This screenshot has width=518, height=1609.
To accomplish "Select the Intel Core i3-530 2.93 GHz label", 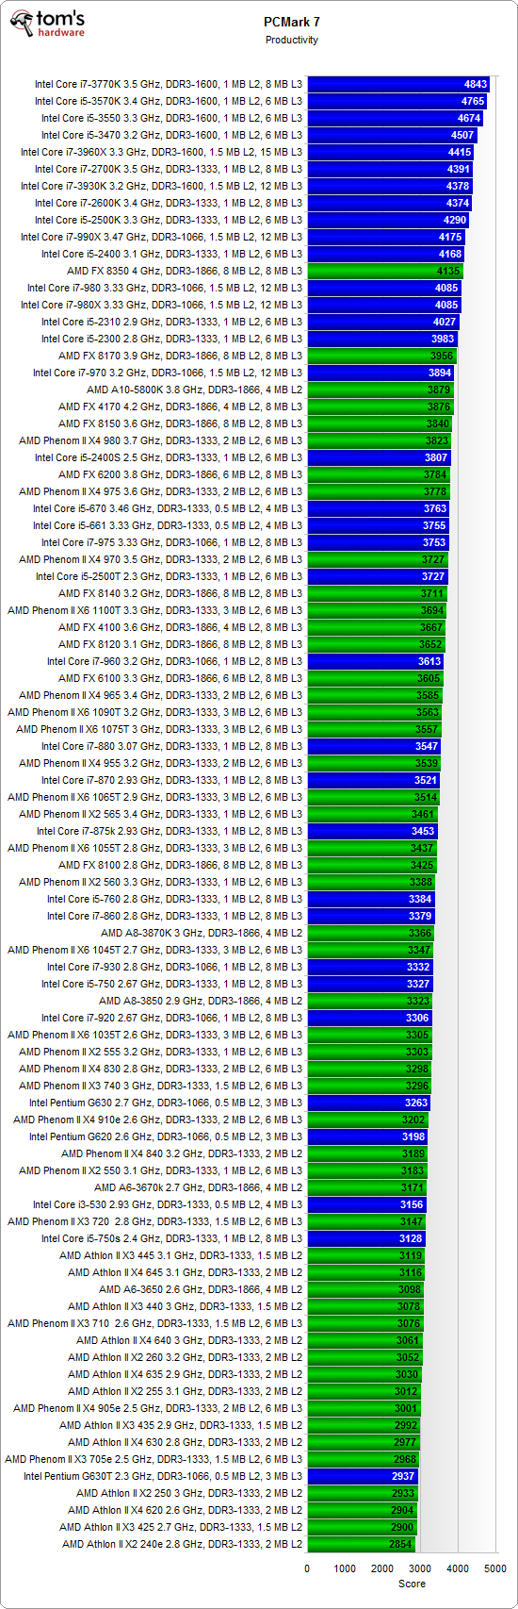I will click(168, 1204).
